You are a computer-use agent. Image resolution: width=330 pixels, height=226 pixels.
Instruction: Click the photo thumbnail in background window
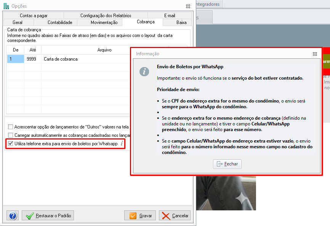point(226,193)
